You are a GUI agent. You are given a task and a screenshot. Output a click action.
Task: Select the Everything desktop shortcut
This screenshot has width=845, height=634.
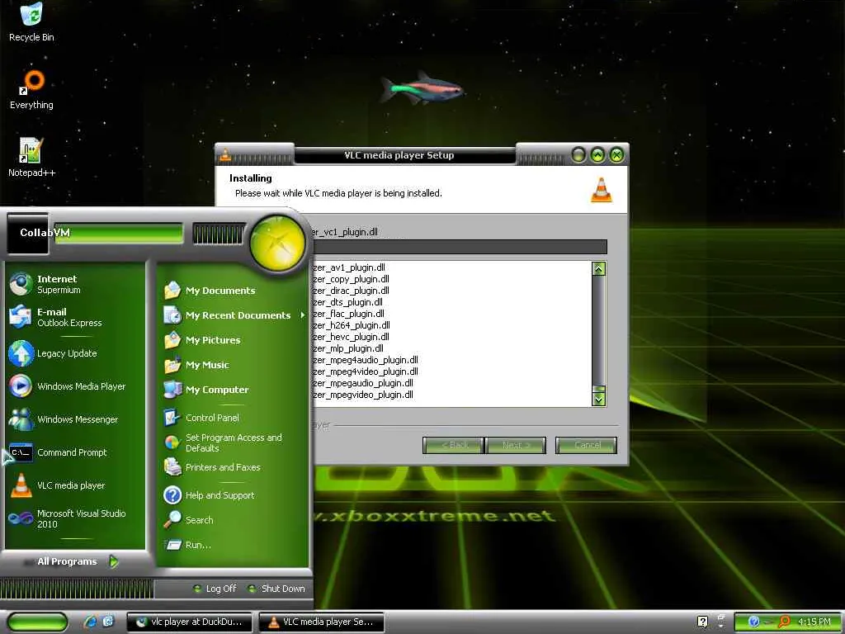click(31, 89)
